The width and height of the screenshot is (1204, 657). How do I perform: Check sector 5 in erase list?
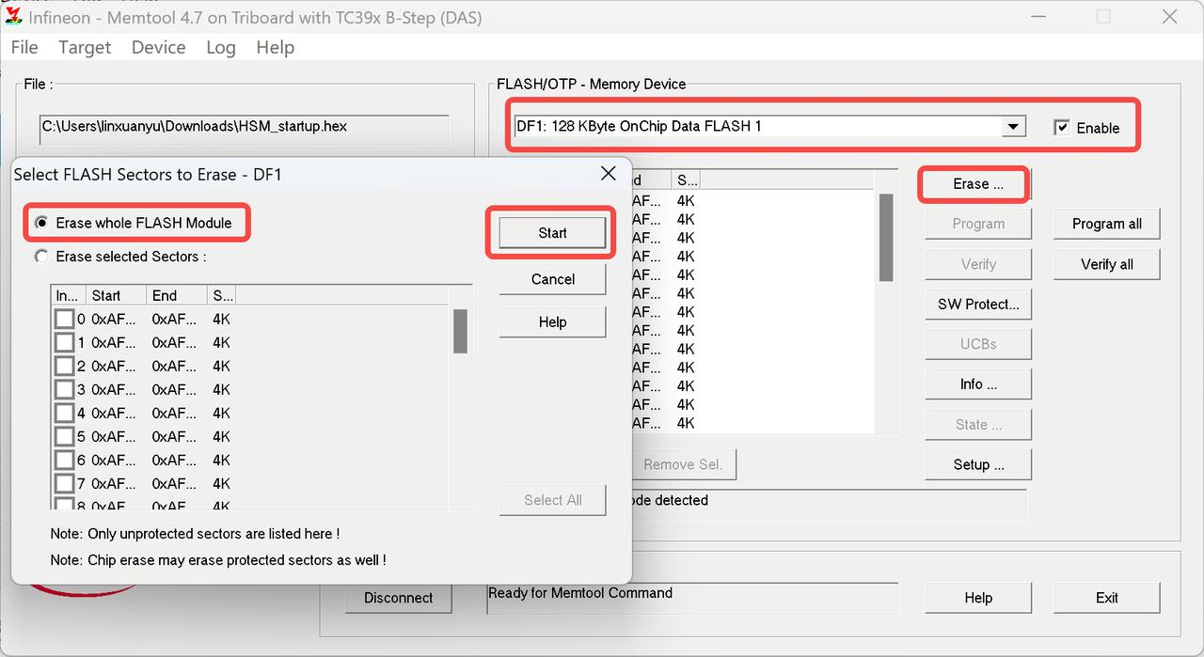coord(64,436)
